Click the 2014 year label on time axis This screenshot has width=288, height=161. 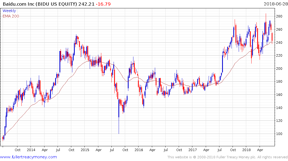(31, 150)
